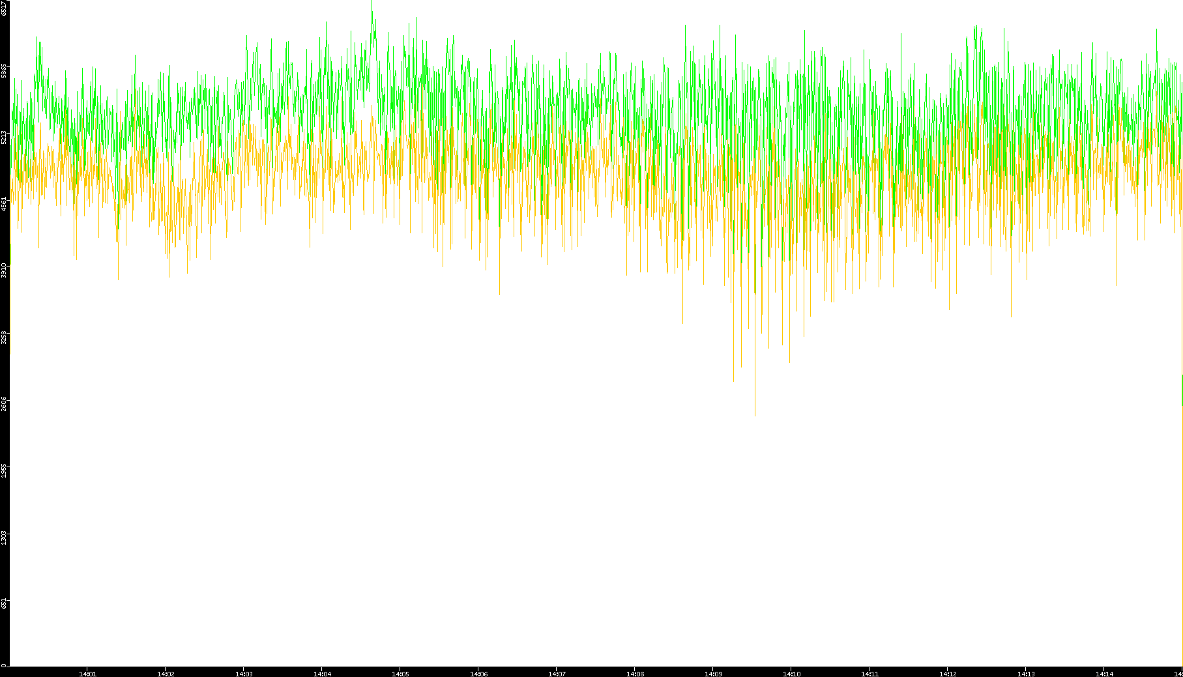
Task: Click the 1955 vertical axis label
Action: click(5, 470)
